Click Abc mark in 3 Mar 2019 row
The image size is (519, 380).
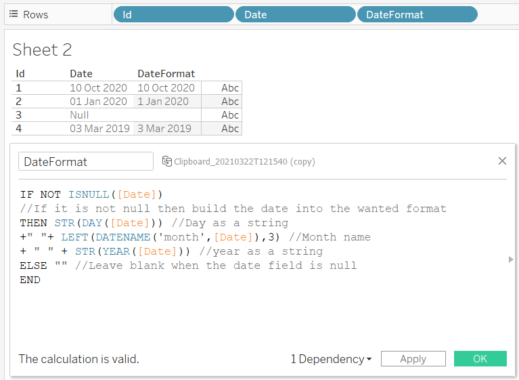tap(230, 129)
